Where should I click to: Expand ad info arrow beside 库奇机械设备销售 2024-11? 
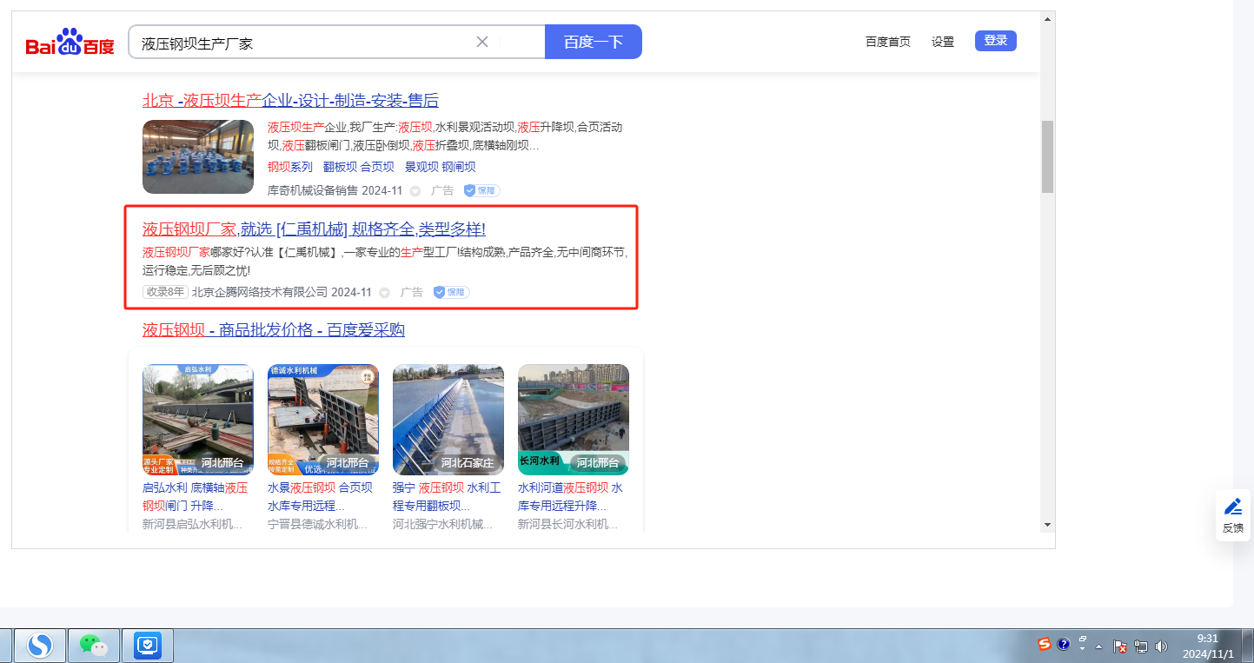(x=415, y=191)
